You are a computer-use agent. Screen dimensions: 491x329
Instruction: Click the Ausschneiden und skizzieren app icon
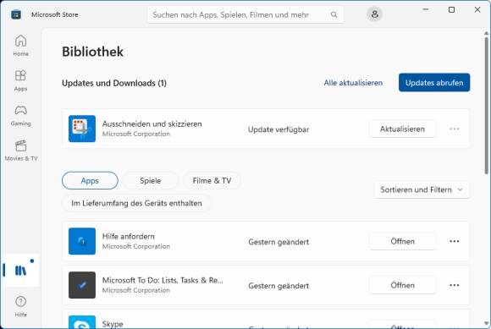[x=82, y=129]
